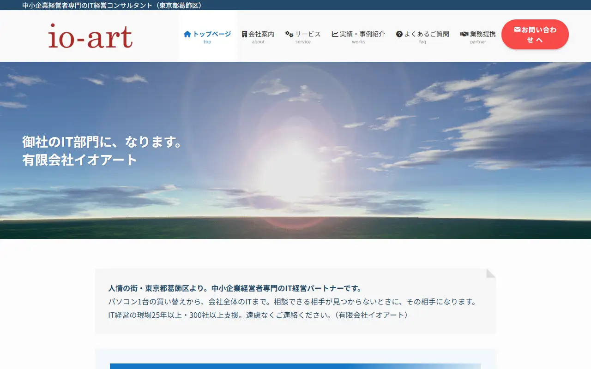Click the handshake icon beside 業務提携
Viewport: 591px width, 369px height.
(x=464, y=34)
